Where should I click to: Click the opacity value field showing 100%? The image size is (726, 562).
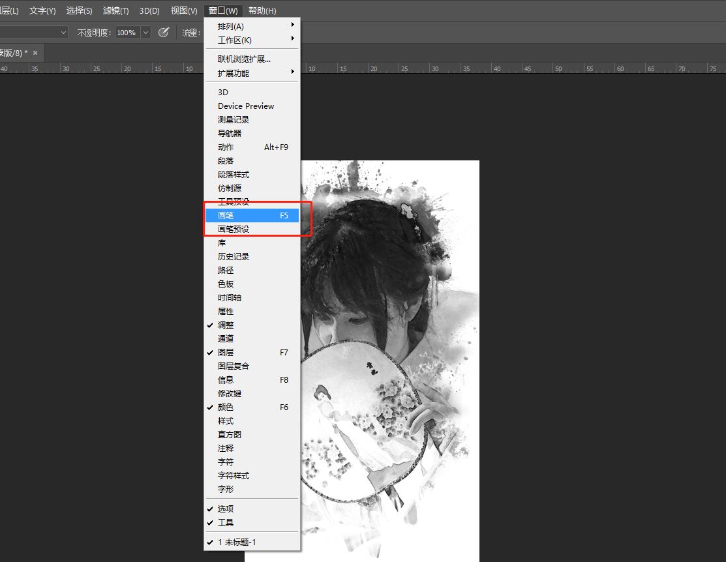click(x=127, y=33)
